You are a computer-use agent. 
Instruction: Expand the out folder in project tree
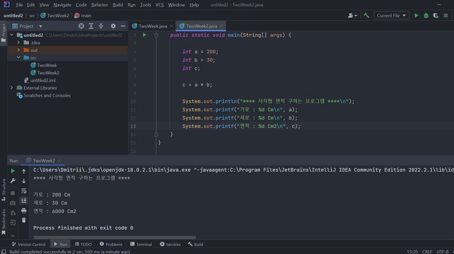(x=19, y=50)
